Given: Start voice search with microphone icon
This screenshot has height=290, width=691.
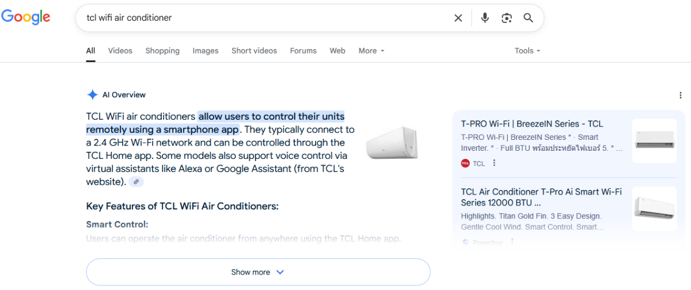Looking at the screenshot, I should [485, 18].
